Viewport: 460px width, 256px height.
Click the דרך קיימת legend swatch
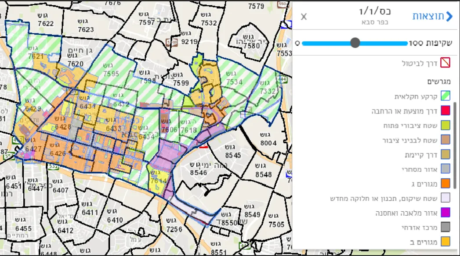coord(445,155)
